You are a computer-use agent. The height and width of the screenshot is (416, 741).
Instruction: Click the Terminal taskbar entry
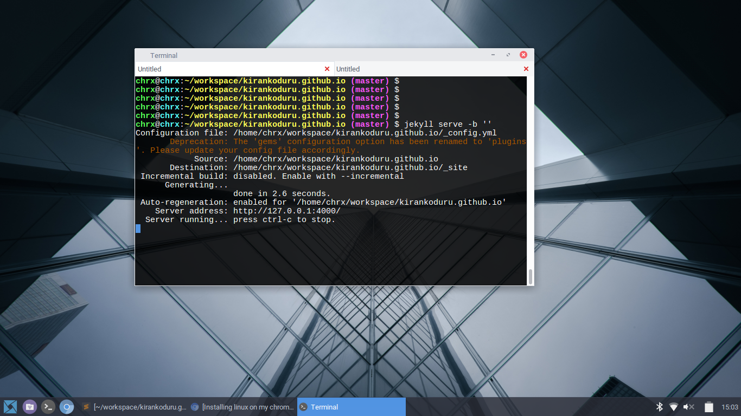(x=352, y=407)
